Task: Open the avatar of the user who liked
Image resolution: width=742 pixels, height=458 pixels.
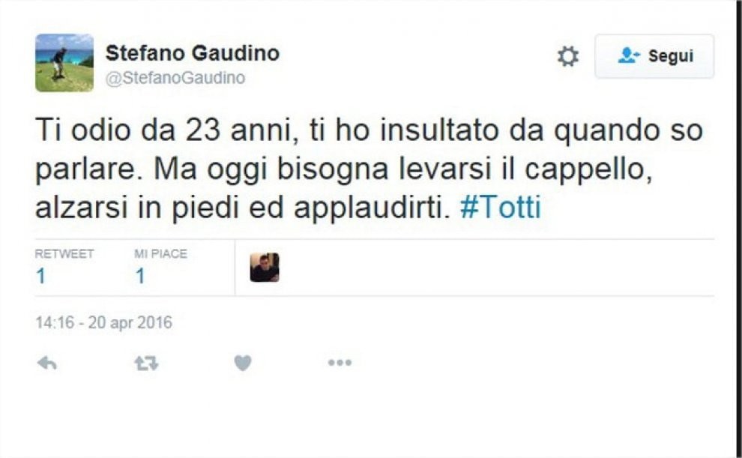Action: (265, 268)
